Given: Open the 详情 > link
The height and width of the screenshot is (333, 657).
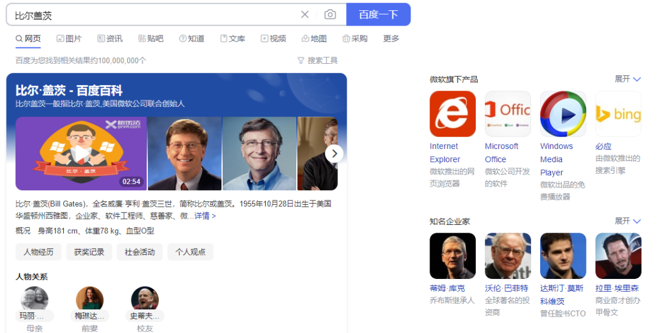Looking at the screenshot, I should pyautogui.click(x=205, y=216).
